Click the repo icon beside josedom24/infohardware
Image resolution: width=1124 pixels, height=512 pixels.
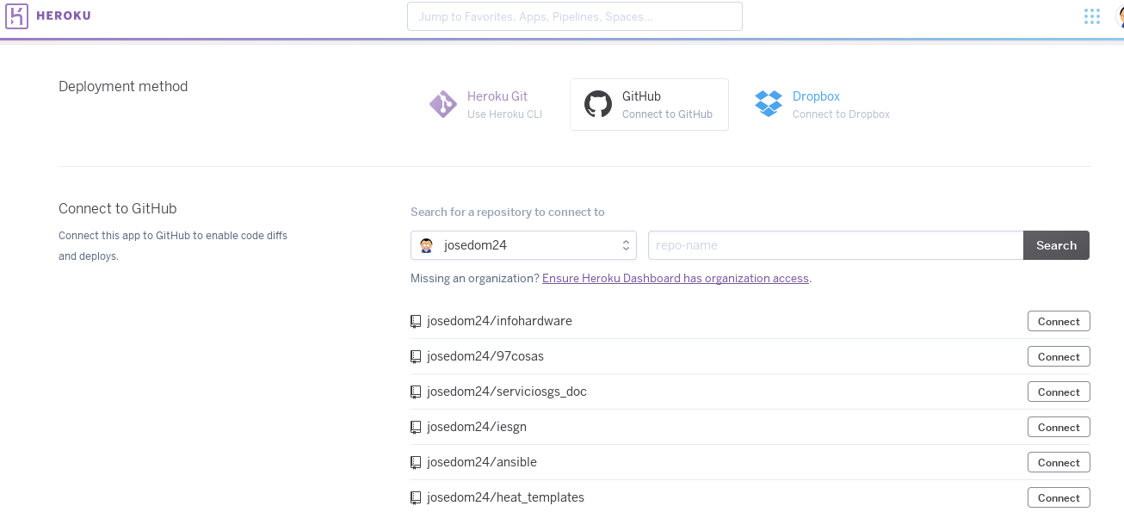point(416,320)
